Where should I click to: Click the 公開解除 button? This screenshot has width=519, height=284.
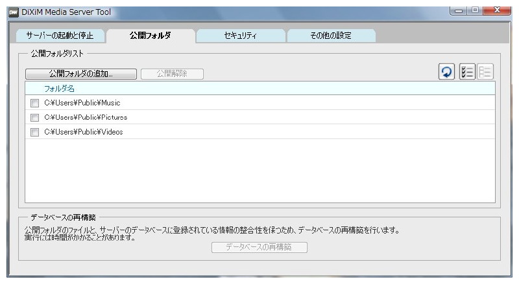tap(172, 74)
